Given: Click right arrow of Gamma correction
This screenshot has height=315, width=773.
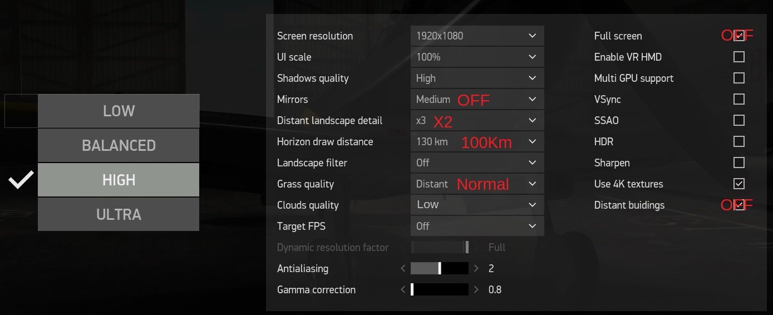Looking at the screenshot, I should (476, 290).
